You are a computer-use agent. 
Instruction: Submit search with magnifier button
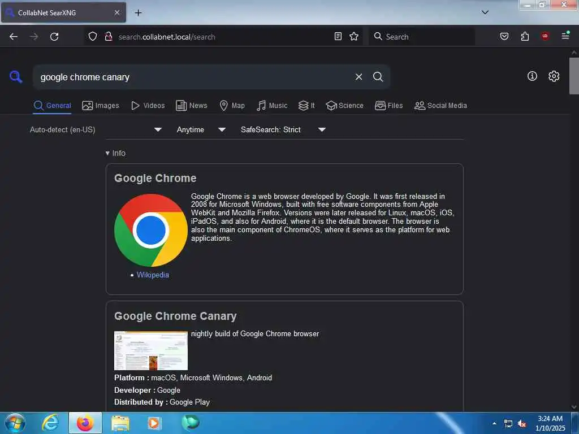point(378,77)
